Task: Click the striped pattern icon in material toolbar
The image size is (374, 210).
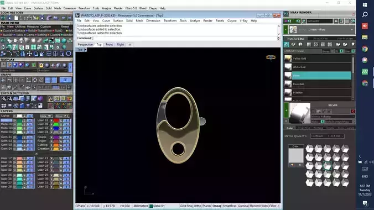Action: click(316, 45)
